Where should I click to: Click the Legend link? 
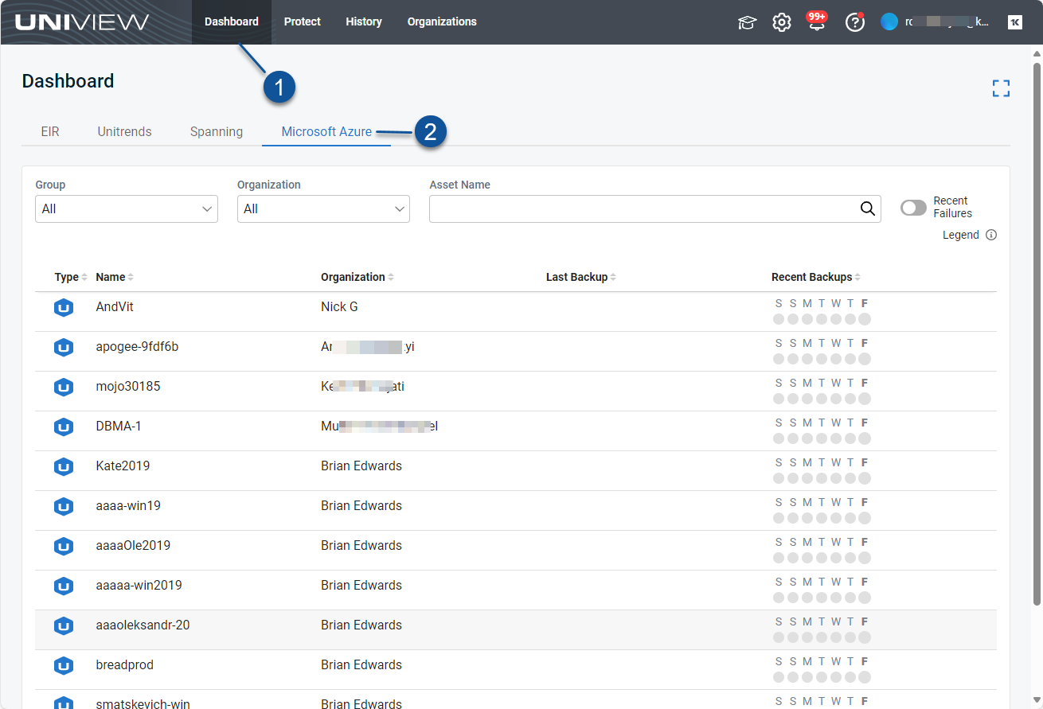point(961,235)
